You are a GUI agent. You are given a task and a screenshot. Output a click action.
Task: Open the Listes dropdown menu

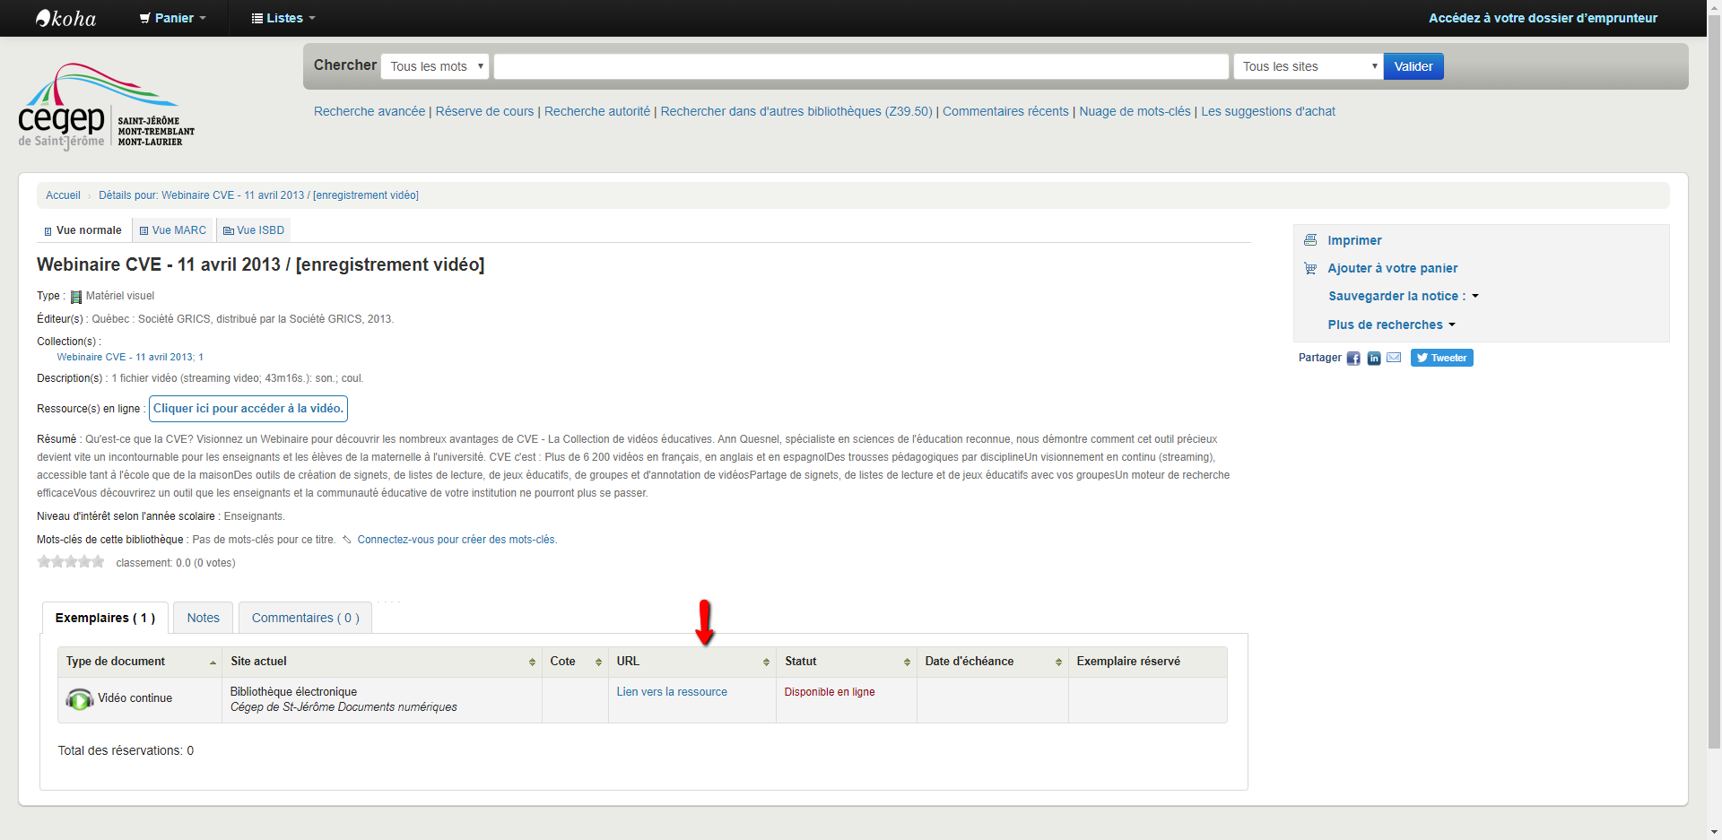pos(283,18)
